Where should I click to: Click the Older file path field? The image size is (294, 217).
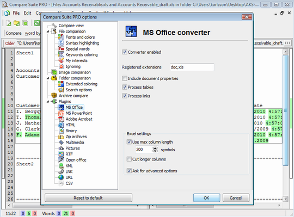pos(28,43)
